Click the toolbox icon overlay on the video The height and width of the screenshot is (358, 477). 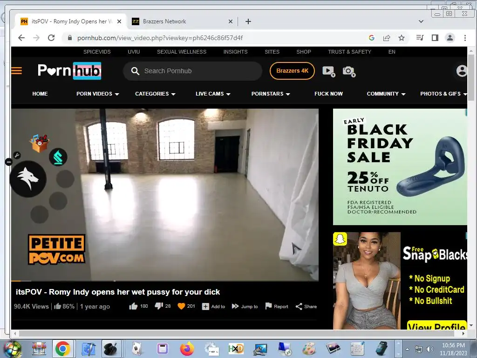pyautogui.click(x=39, y=143)
